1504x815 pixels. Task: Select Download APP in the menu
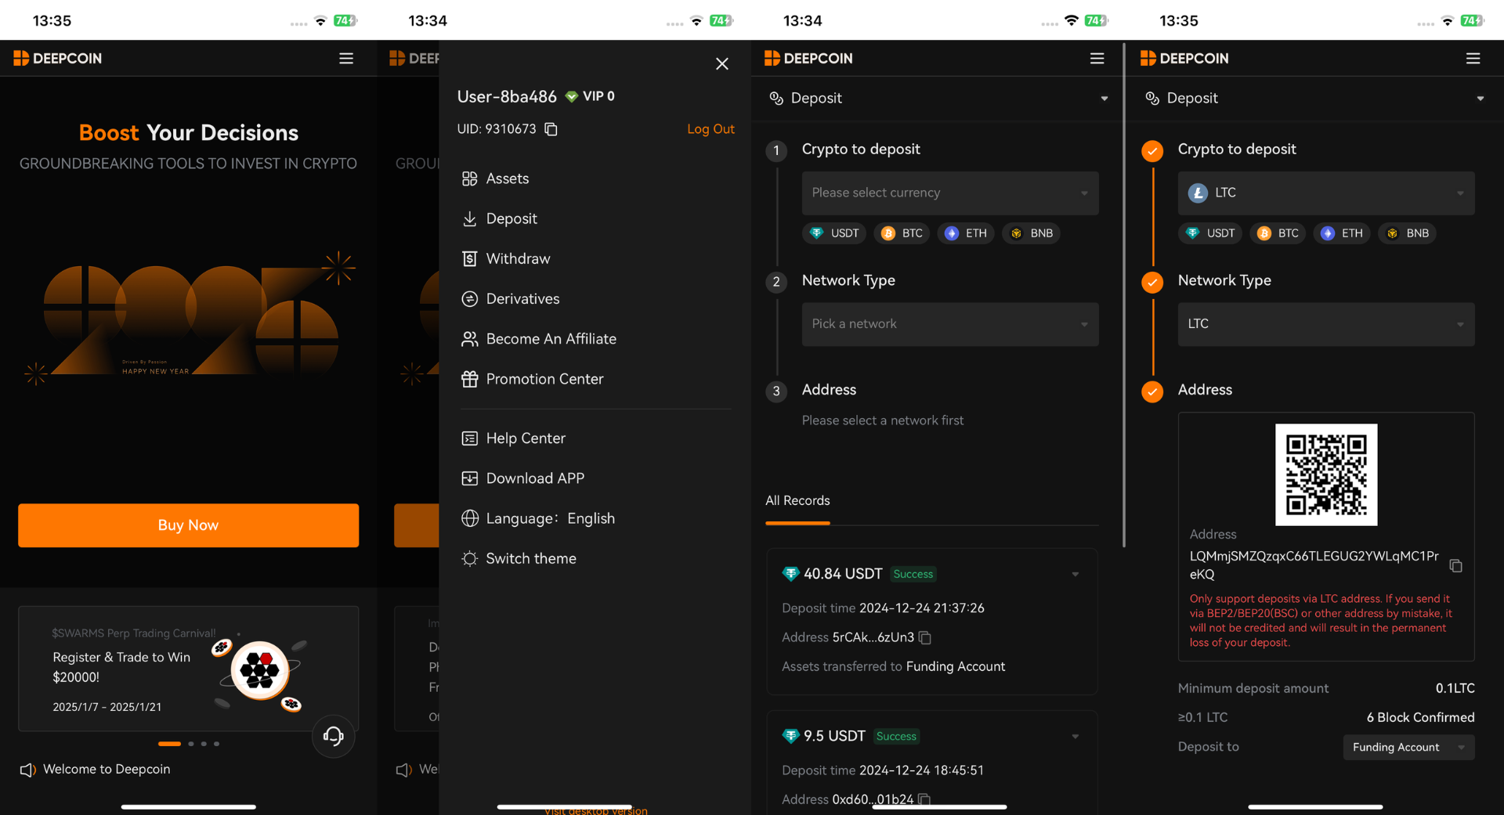coord(523,478)
